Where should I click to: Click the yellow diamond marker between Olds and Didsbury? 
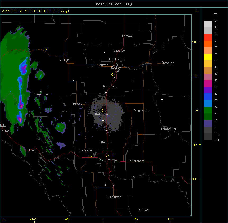[x=103, y=110]
